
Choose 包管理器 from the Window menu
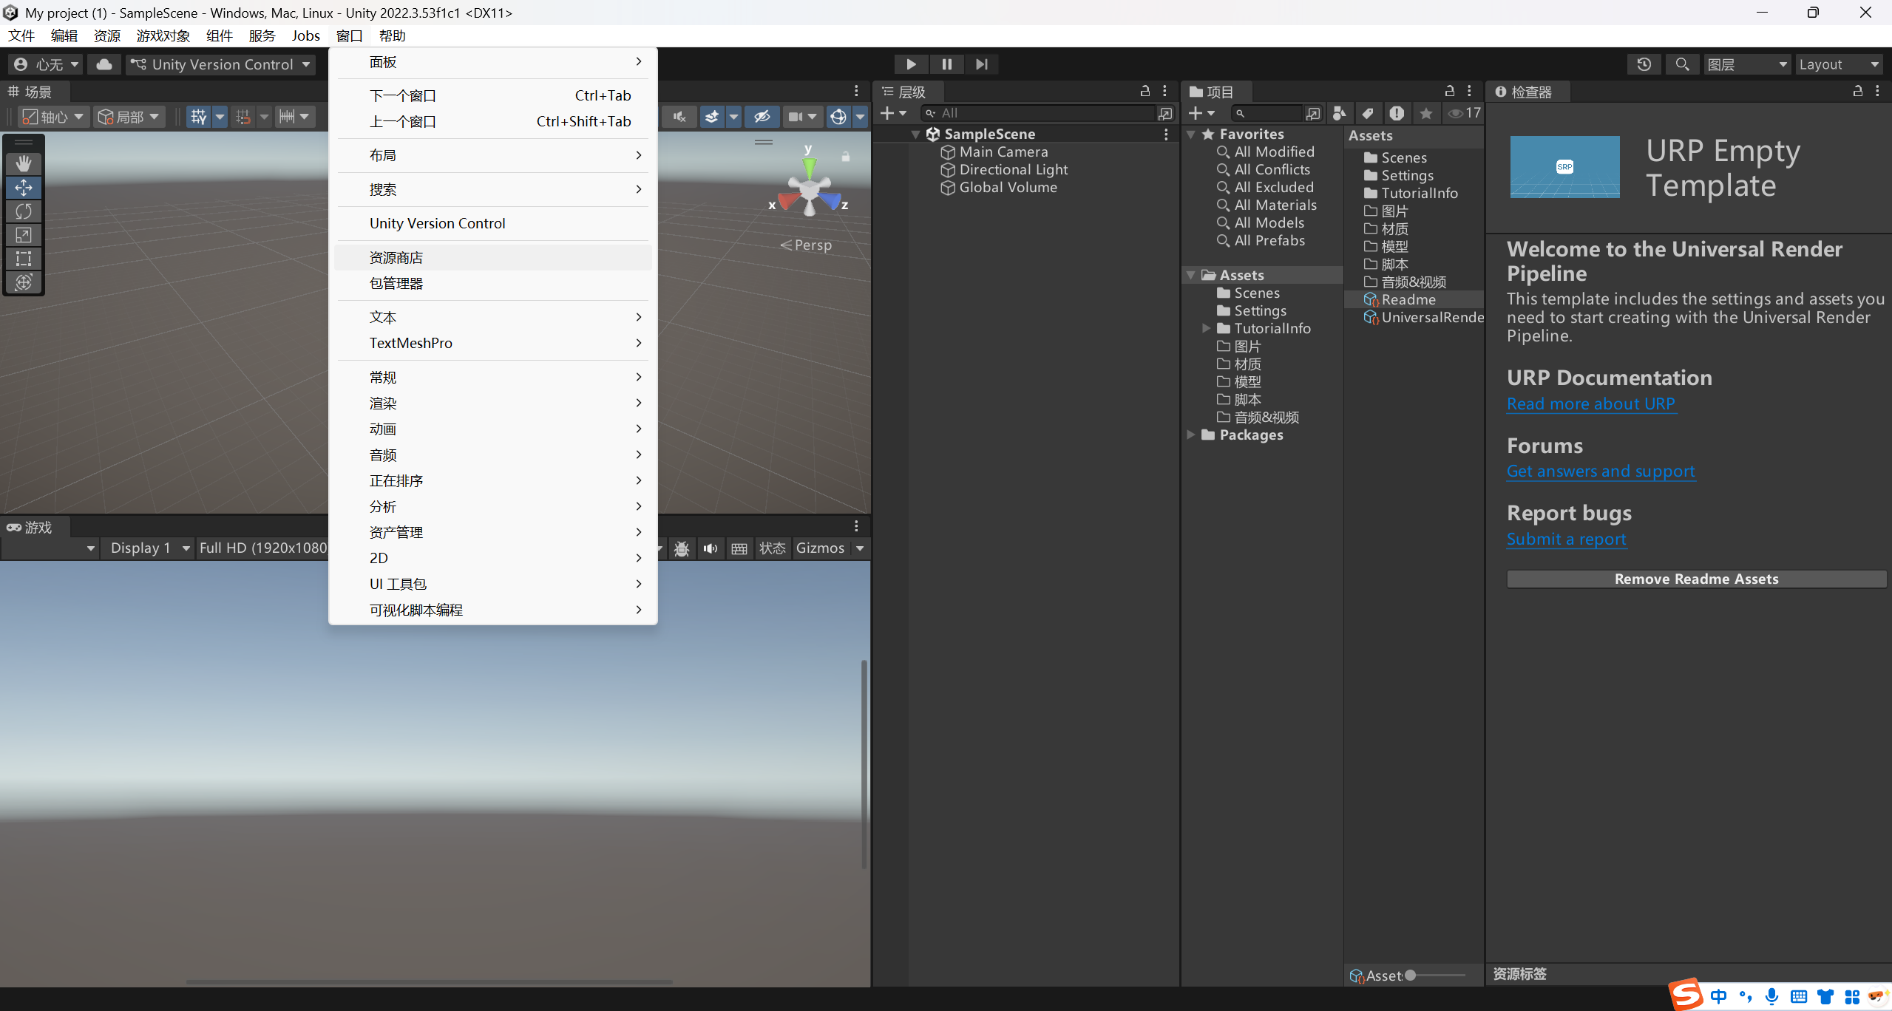396,284
